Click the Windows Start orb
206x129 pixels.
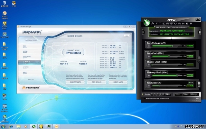pos(3,127)
